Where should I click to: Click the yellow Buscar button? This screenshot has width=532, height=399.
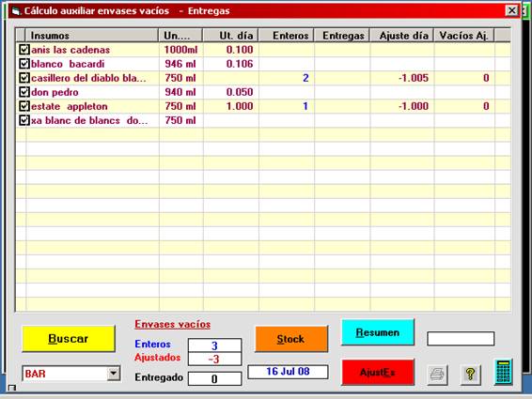[x=69, y=338]
